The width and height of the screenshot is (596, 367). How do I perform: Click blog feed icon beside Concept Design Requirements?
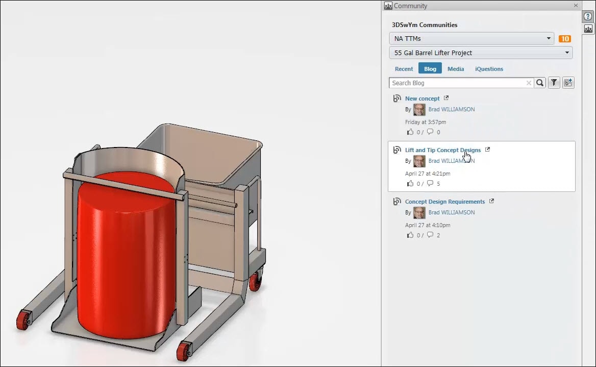click(397, 201)
